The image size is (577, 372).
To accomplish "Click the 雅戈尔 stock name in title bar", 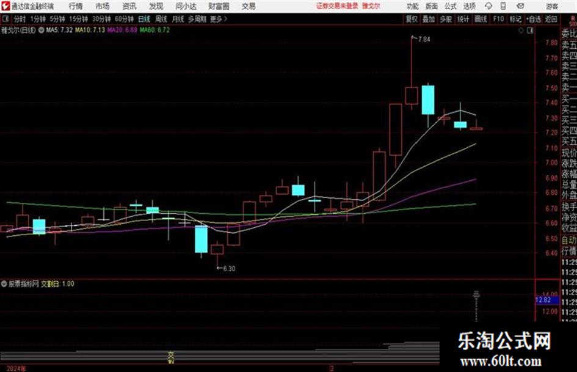I will 371,6.
